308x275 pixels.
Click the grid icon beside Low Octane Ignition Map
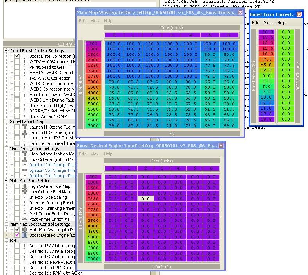coord(24,159)
